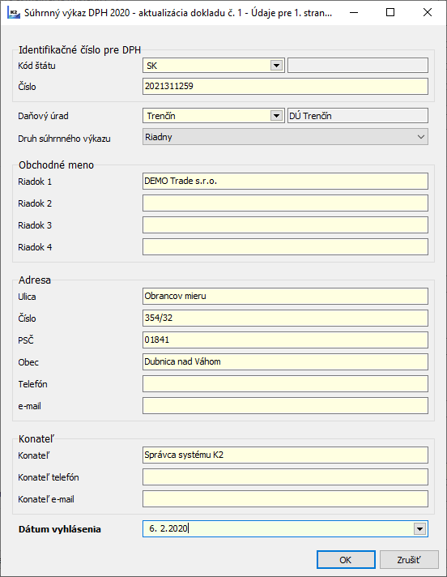This screenshot has width=447, height=577.
Task: Expand the Daňový úrad dropdown arrow
Action: pos(276,116)
